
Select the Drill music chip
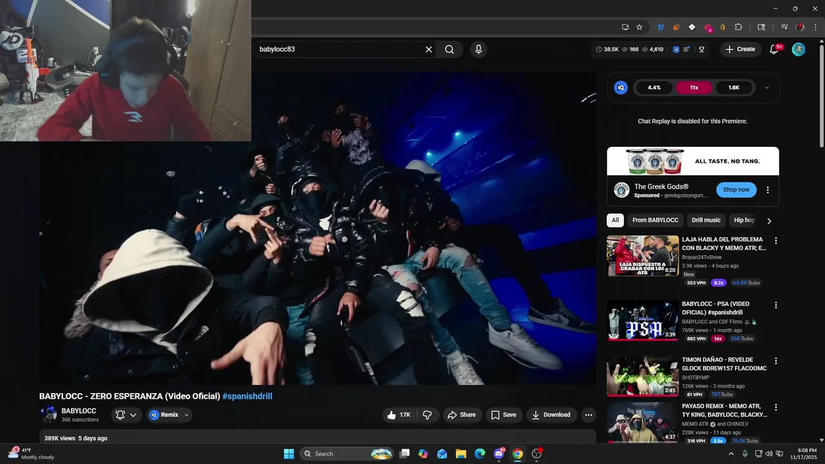click(706, 220)
